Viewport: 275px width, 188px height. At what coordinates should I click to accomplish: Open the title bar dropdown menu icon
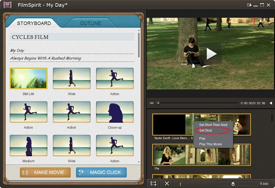point(249,5)
